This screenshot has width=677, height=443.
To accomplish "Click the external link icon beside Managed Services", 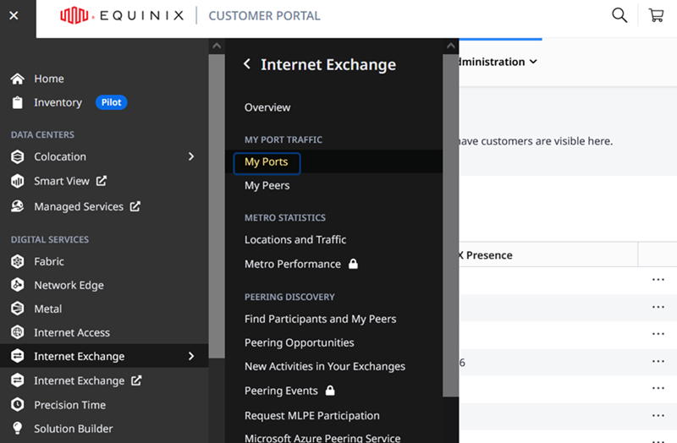I will [135, 206].
